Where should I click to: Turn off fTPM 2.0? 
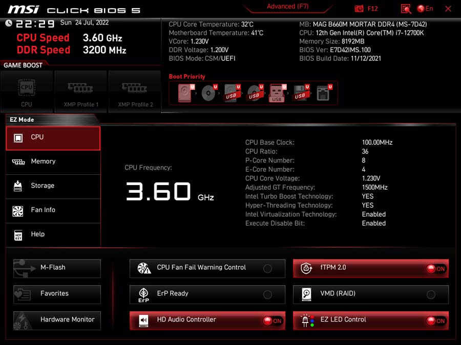[371, 268]
